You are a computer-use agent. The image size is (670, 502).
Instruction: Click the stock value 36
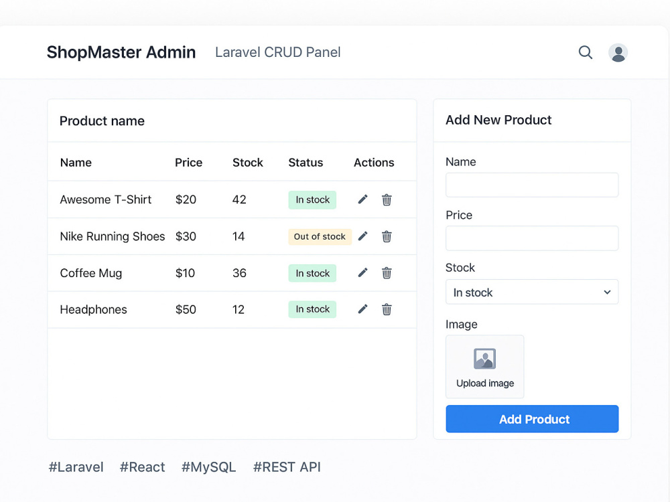click(239, 273)
